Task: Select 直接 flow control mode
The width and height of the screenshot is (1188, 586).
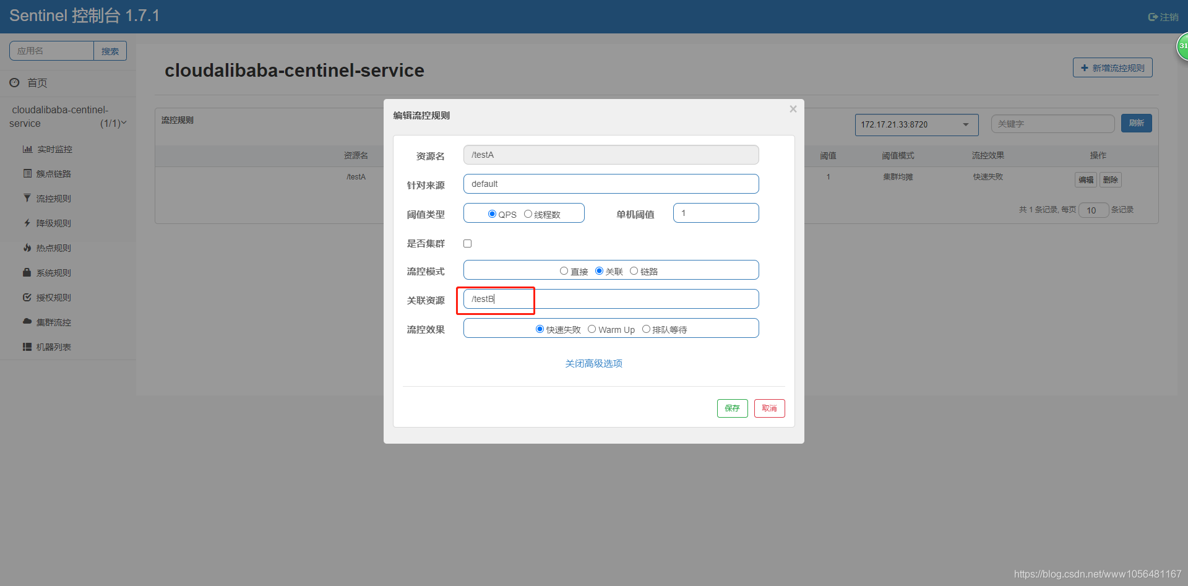Action: coord(564,271)
